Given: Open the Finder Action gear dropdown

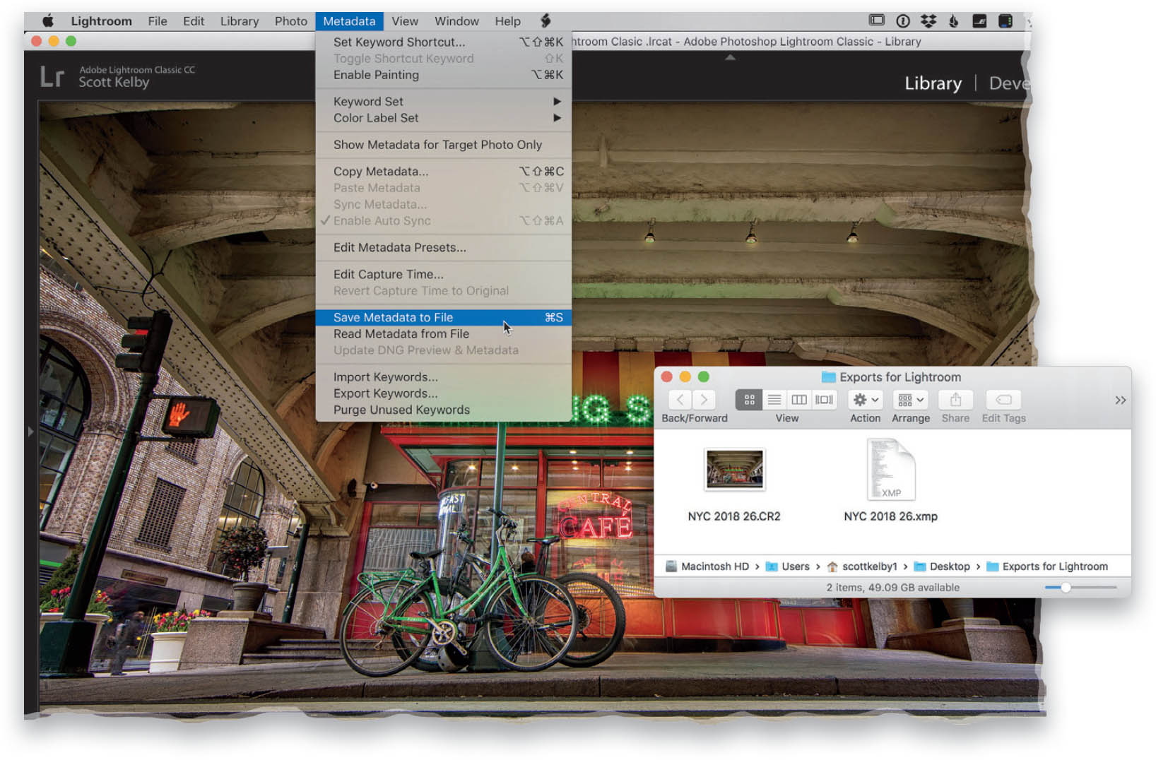Looking at the screenshot, I should tap(866, 400).
